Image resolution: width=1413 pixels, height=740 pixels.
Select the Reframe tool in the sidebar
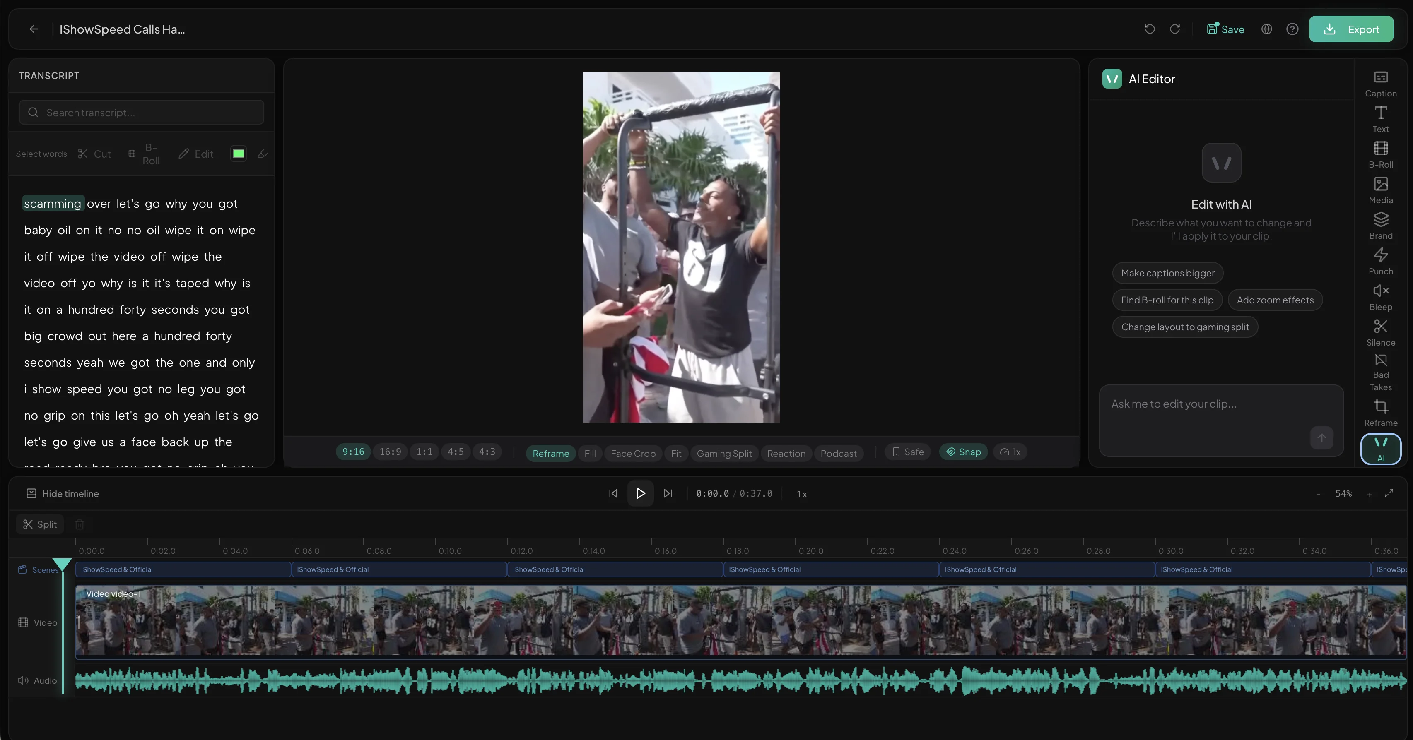click(1381, 412)
